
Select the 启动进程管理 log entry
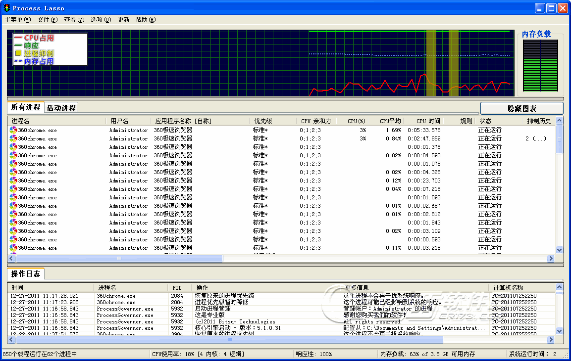[x=212, y=309]
